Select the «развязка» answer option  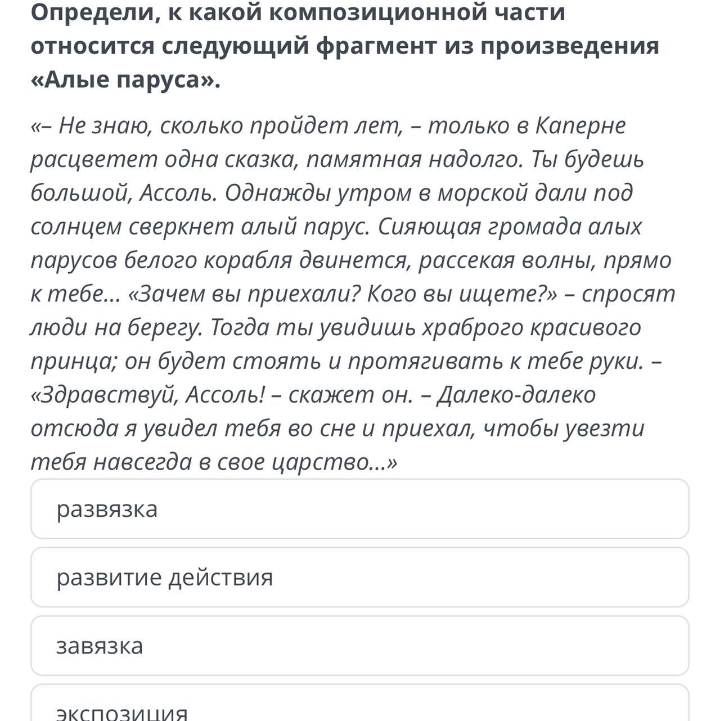pos(360,509)
